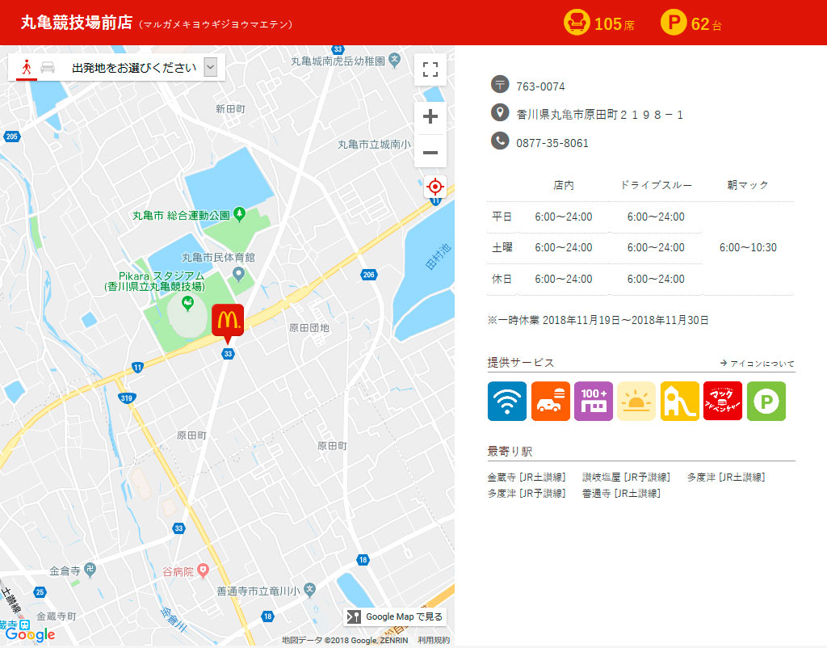The height and width of the screenshot is (648, 827).
Task: Click the phone number 0877-35-8061
Action: point(552,143)
